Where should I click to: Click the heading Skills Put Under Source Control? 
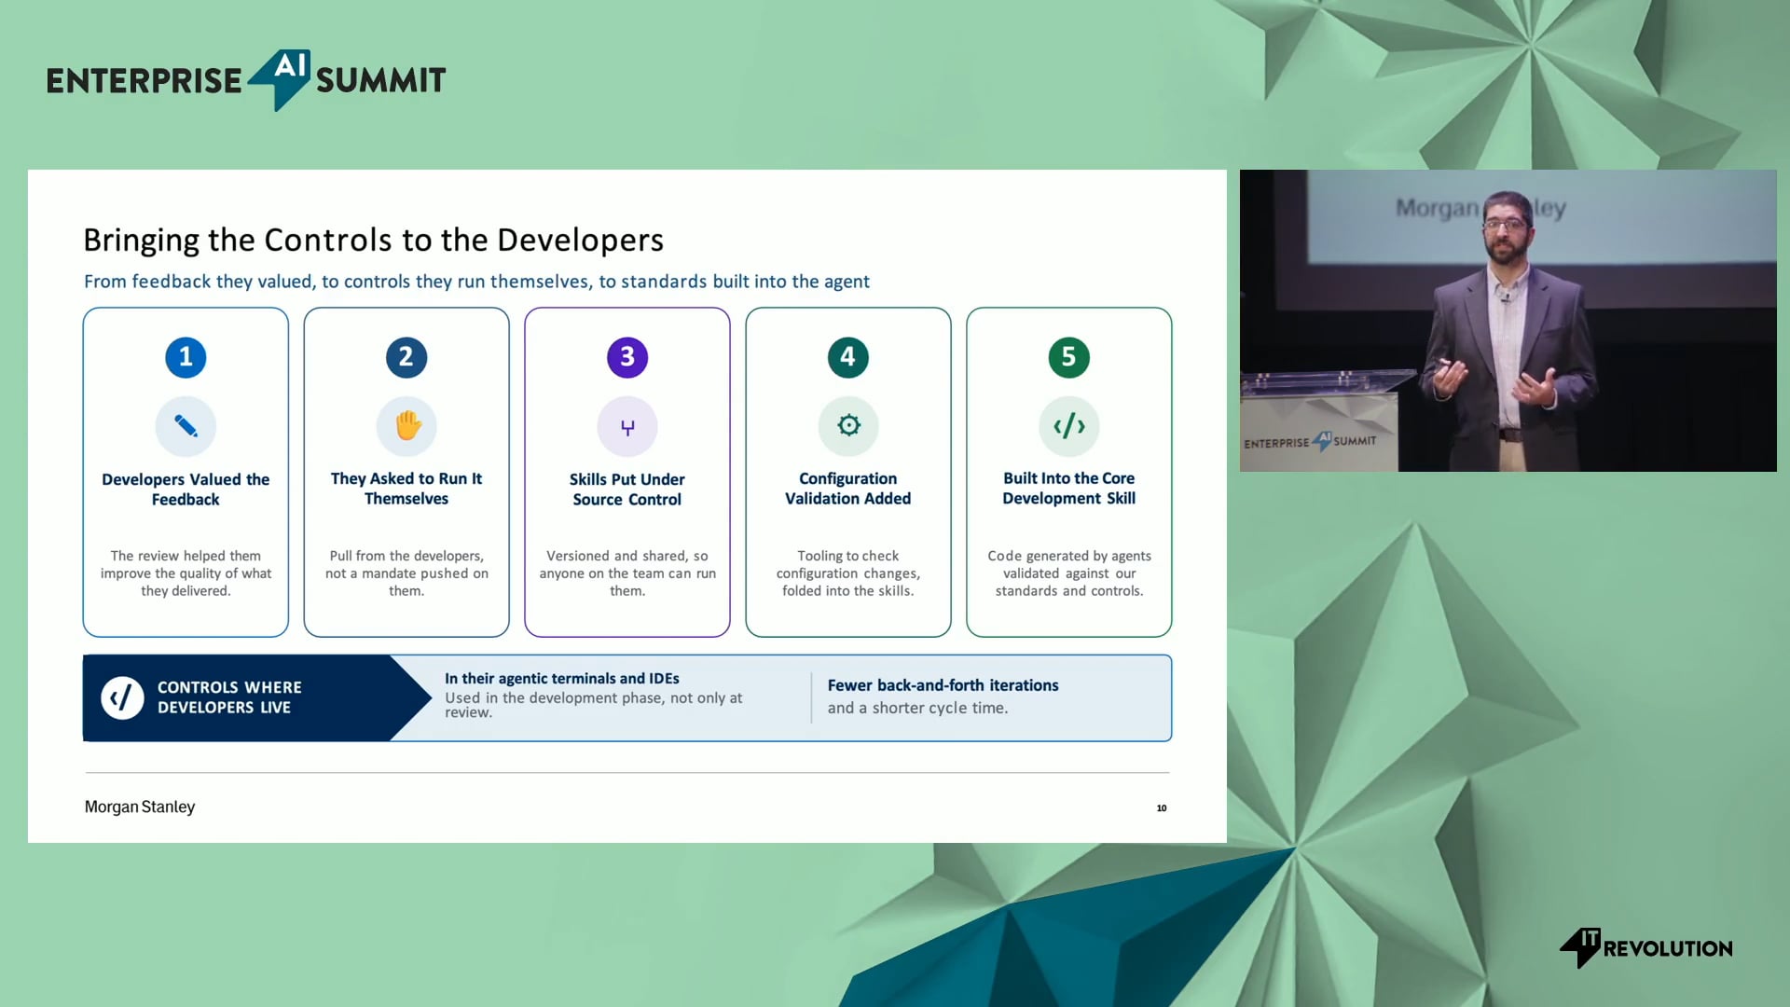(x=627, y=489)
